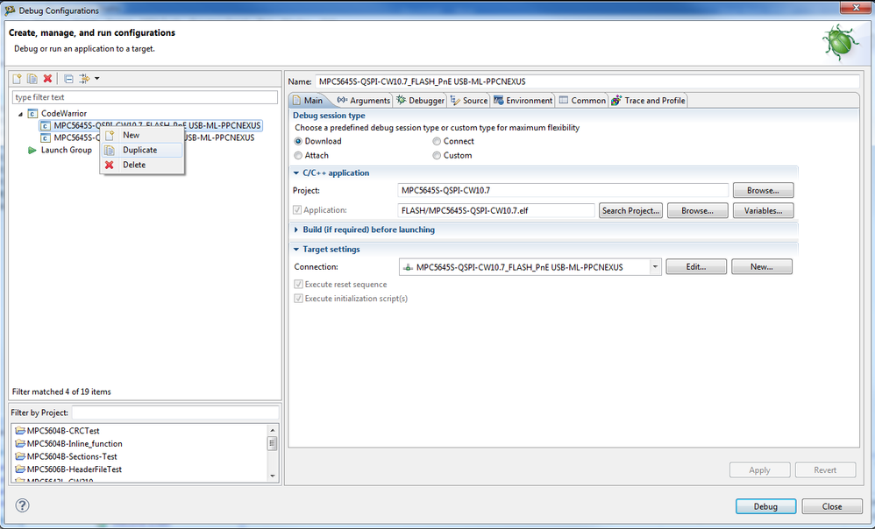Click Duplicate launch configuration toolbar icon
Image resolution: width=875 pixels, height=529 pixels.
32,79
